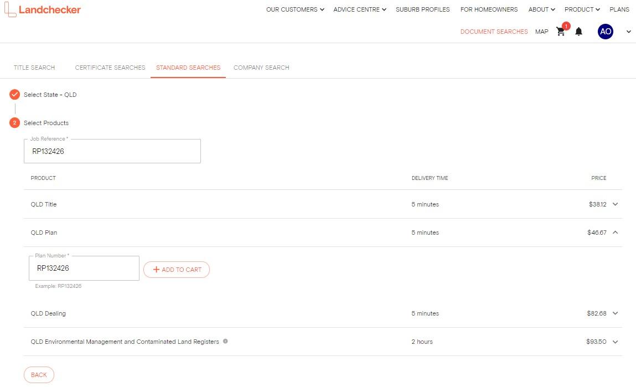The width and height of the screenshot is (636, 387).
Task: Click info icon beside Environmental Management Registers
Action: pos(225,341)
